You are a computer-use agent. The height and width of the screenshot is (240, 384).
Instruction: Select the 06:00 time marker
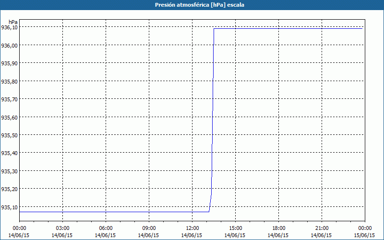coord(106,228)
